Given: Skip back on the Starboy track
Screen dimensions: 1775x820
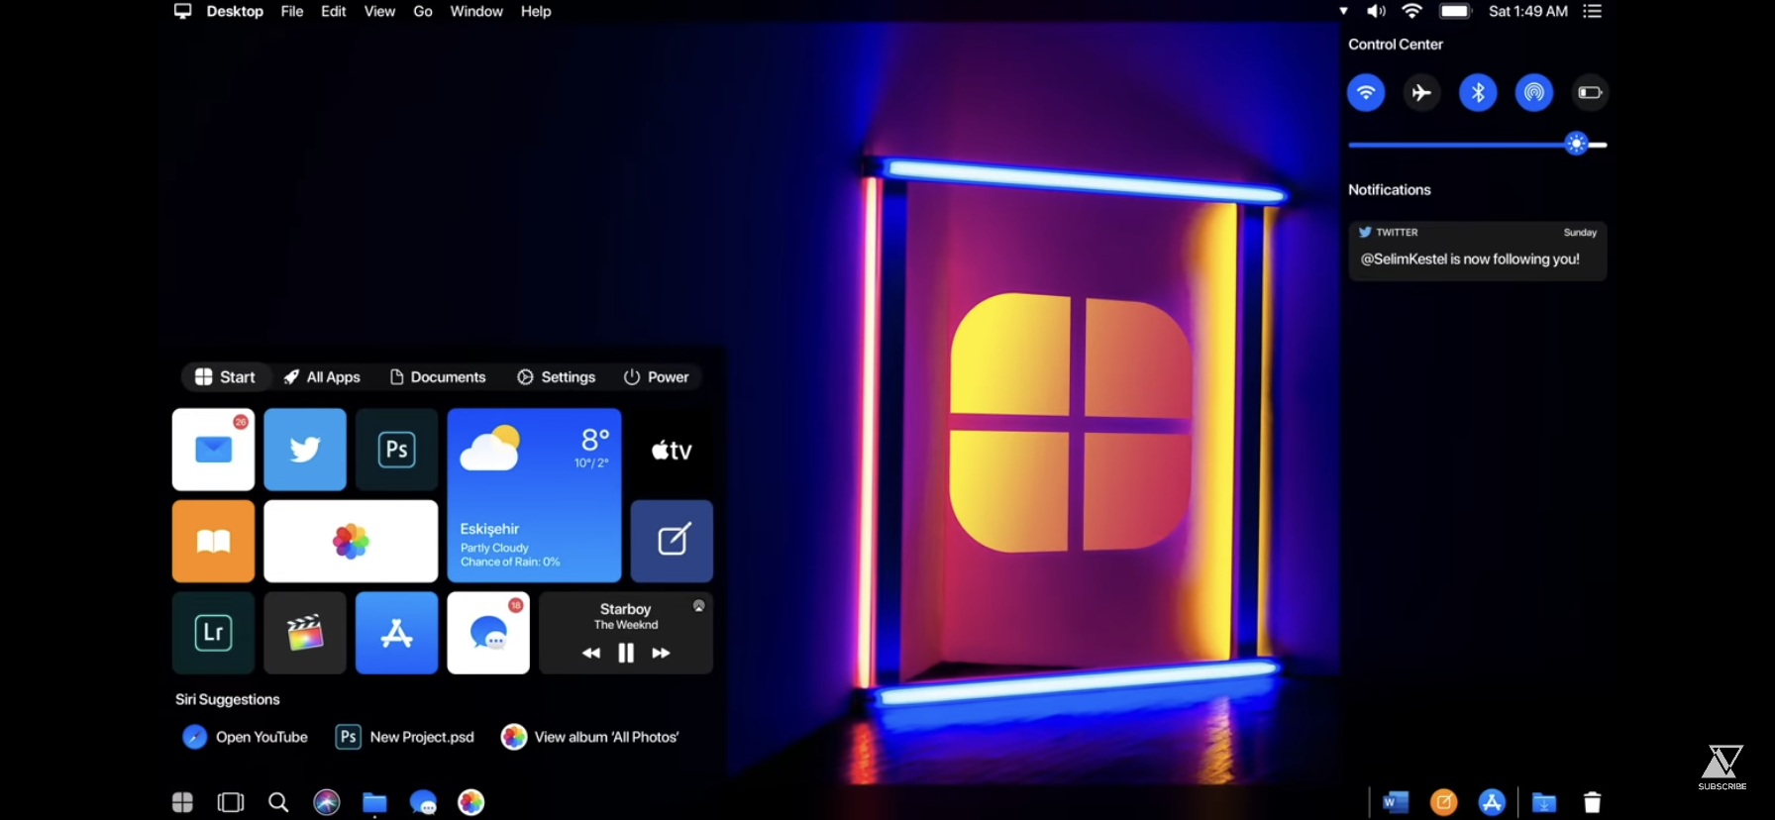Looking at the screenshot, I should (591, 653).
